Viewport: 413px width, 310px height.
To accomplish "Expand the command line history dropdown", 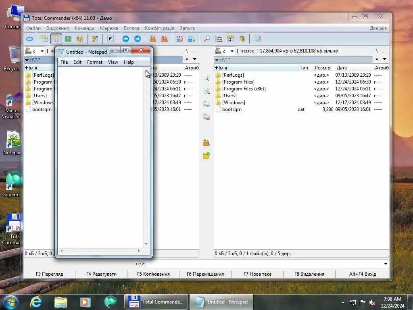I will [386, 264].
